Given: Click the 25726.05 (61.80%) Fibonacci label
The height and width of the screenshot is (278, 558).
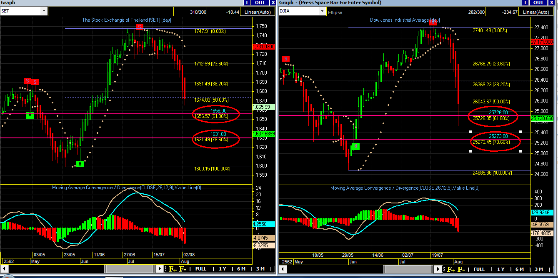Looking at the screenshot, I should pos(491,118).
